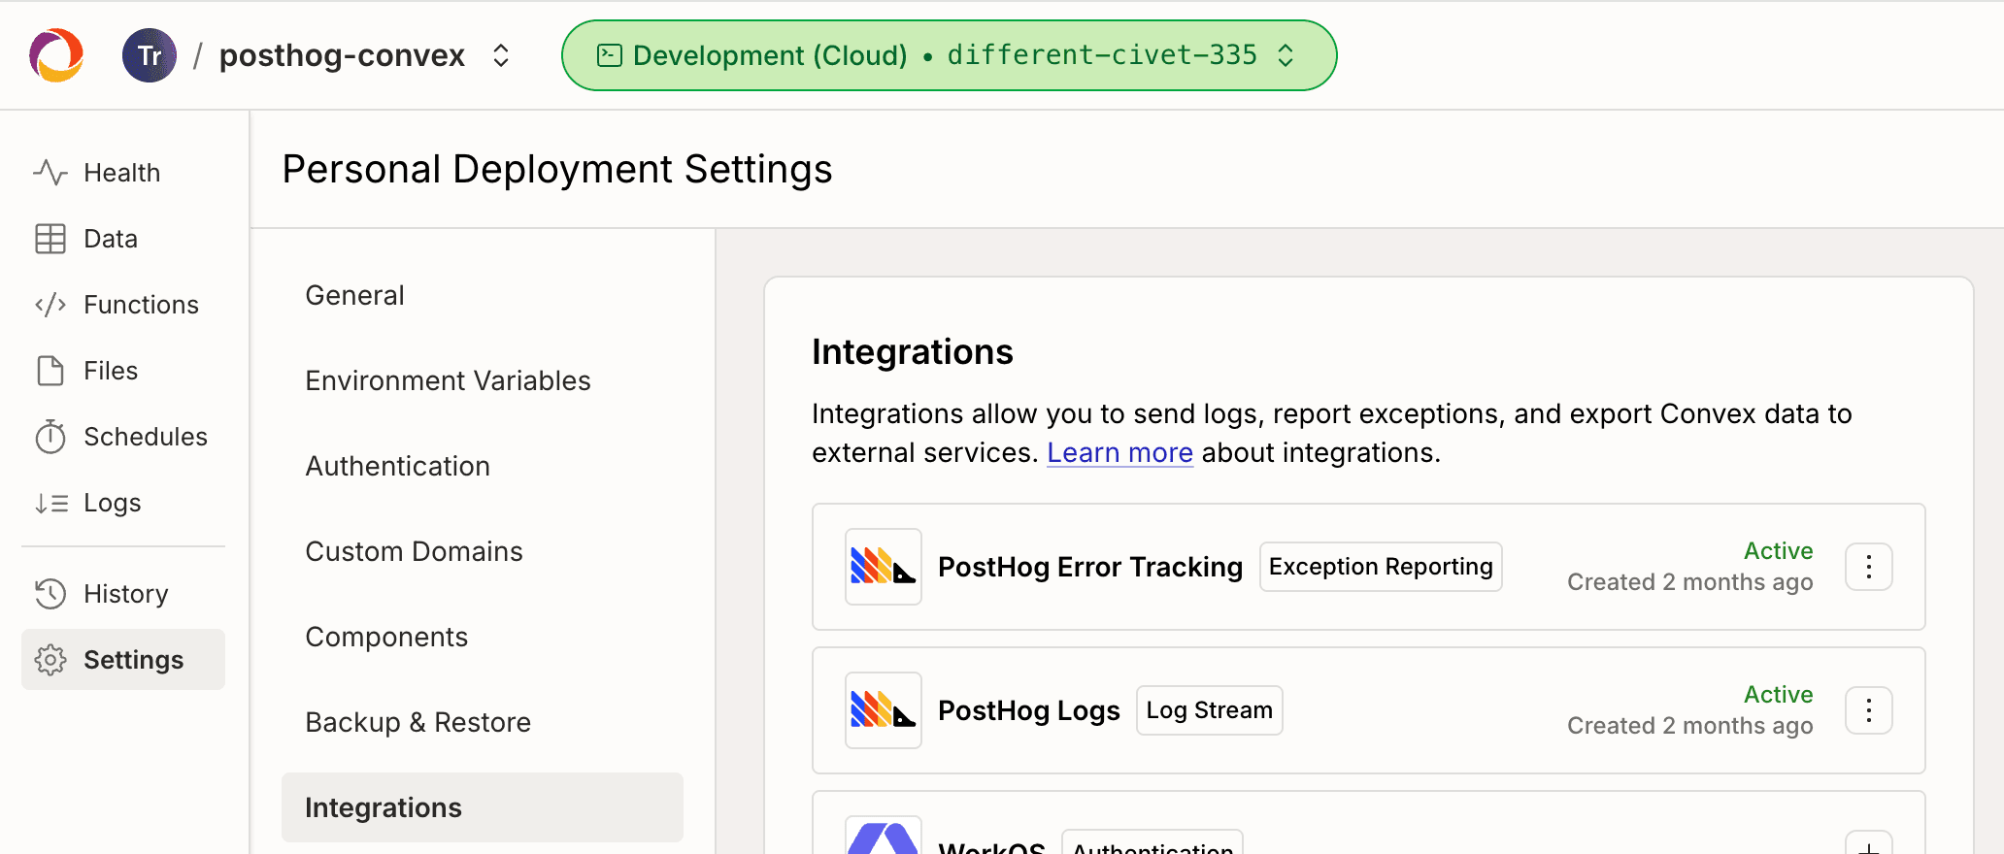Screen dimensions: 2004x854
Task: Click Active status on PostHog Logs
Action: click(x=1779, y=694)
